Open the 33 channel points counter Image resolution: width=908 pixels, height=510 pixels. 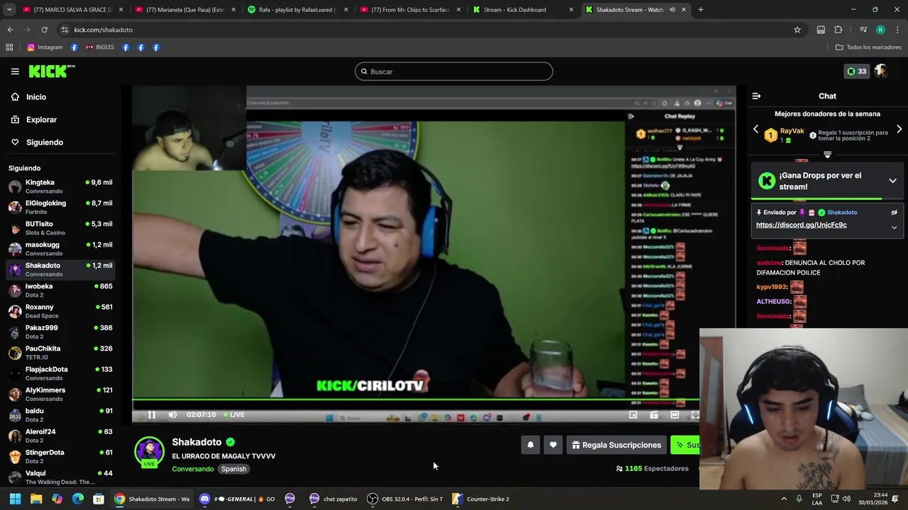point(857,72)
